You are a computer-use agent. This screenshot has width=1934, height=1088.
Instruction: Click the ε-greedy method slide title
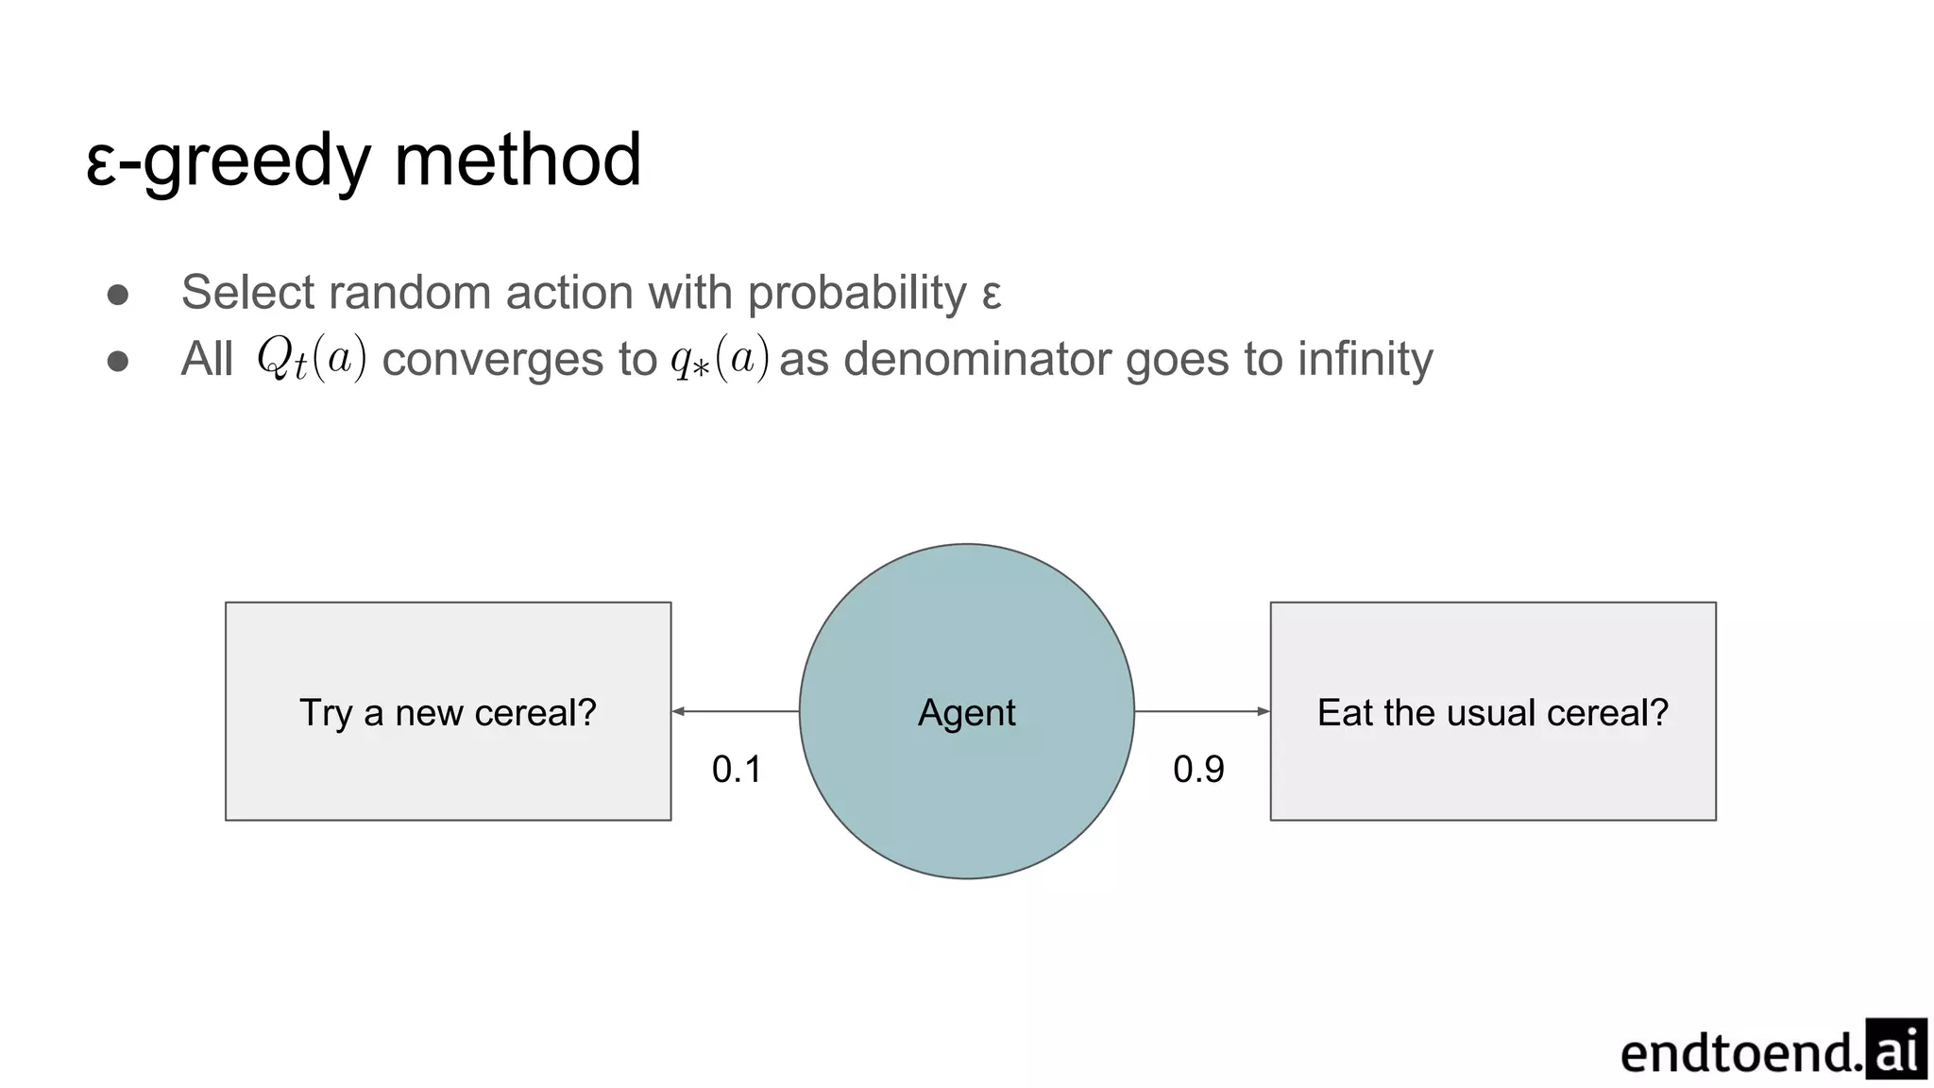pyautogui.click(x=364, y=161)
